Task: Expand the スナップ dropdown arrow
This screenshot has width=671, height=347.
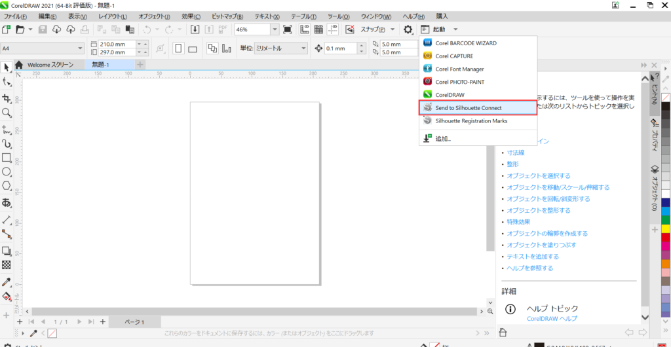Action: pos(392,29)
